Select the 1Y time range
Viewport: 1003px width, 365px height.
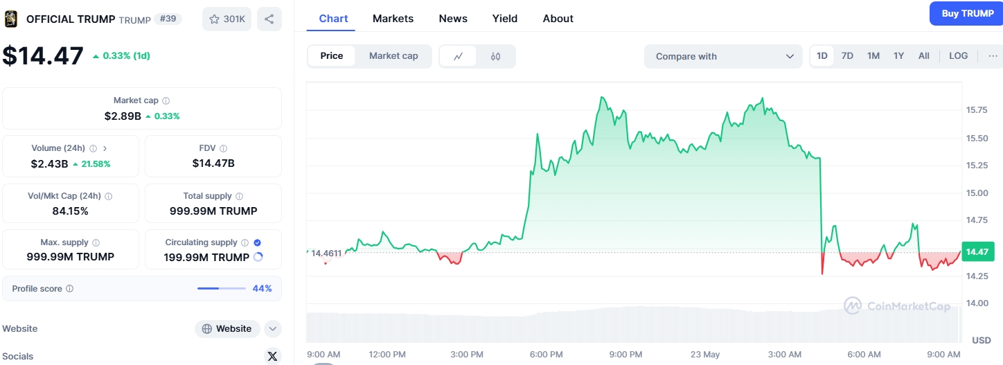coord(898,56)
